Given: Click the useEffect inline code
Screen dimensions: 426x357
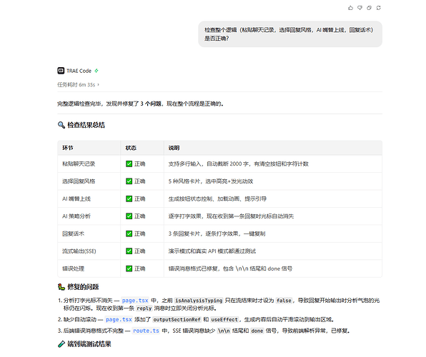Looking at the screenshot, I should (224, 320).
